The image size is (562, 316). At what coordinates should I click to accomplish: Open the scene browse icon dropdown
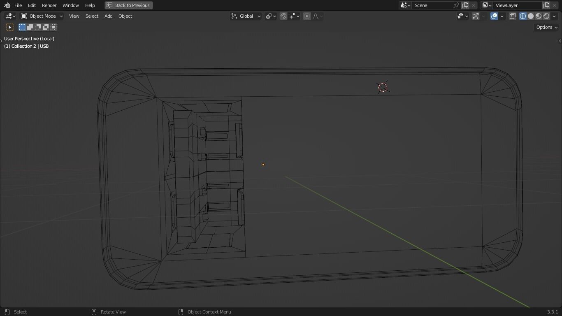pos(405,5)
